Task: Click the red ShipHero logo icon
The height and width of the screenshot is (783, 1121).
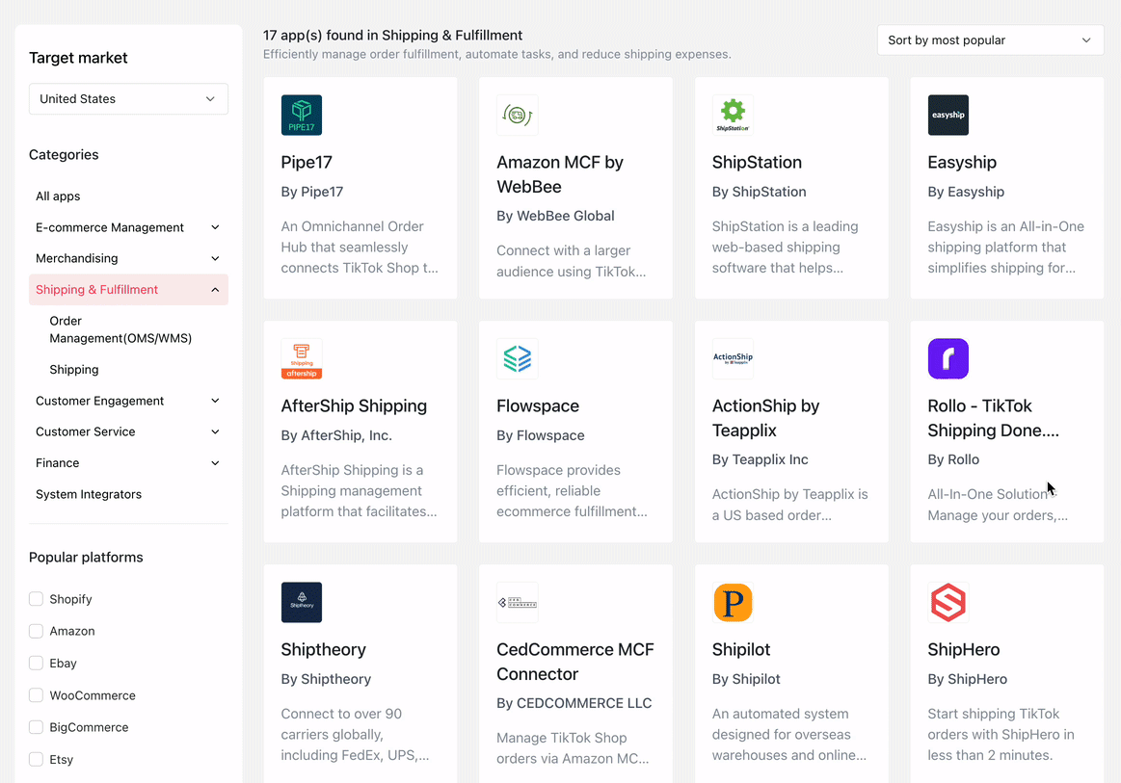Action: (948, 603)
